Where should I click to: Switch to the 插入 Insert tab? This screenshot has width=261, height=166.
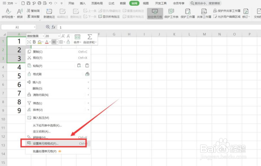83,3
